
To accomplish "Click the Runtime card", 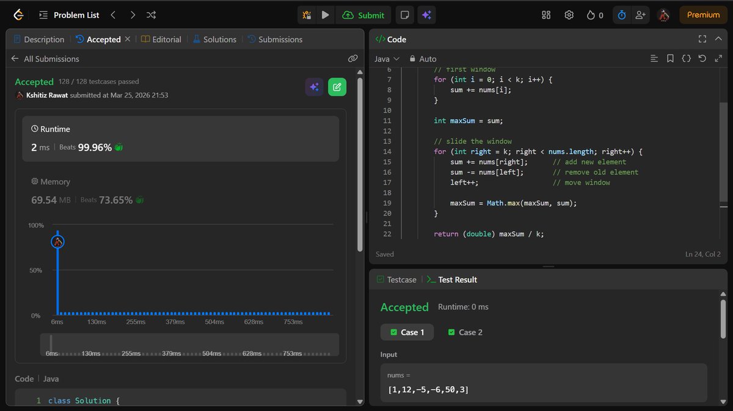I will [181, 139].
